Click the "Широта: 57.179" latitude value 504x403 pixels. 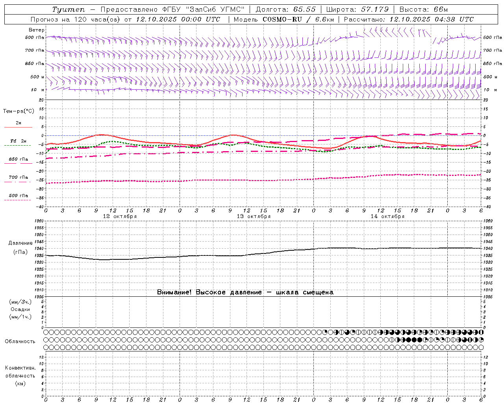tap(358, 9)
